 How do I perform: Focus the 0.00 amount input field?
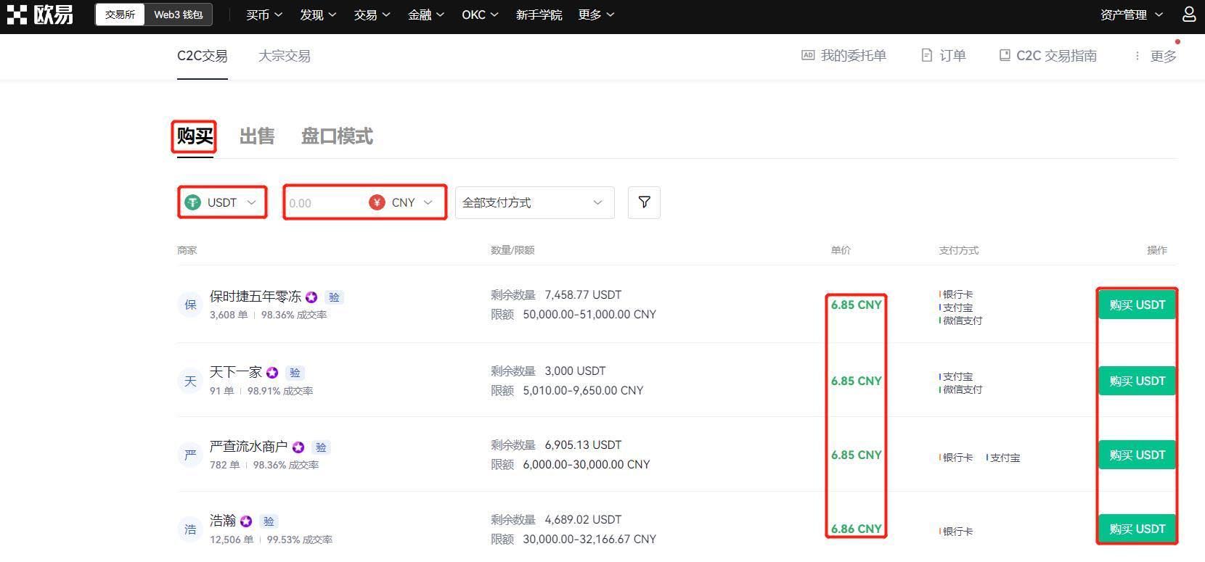(x=325, y=203)
